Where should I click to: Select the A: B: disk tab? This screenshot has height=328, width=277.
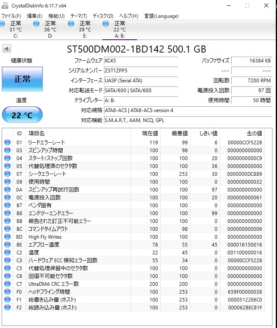[x=120, y=29]
